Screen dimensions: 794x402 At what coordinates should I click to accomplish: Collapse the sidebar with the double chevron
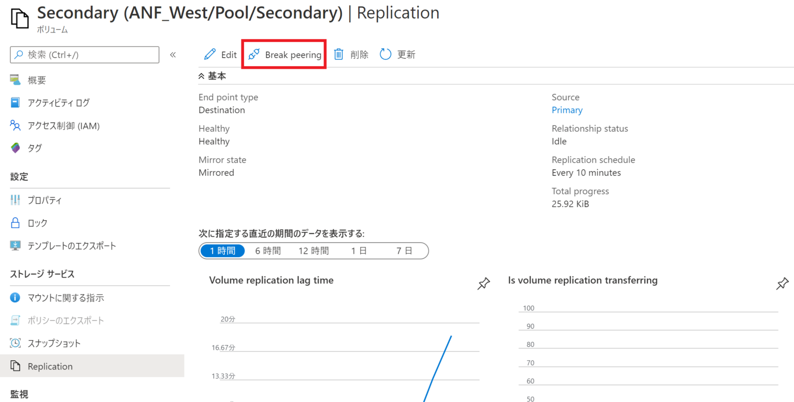click(x=173, y=54)
